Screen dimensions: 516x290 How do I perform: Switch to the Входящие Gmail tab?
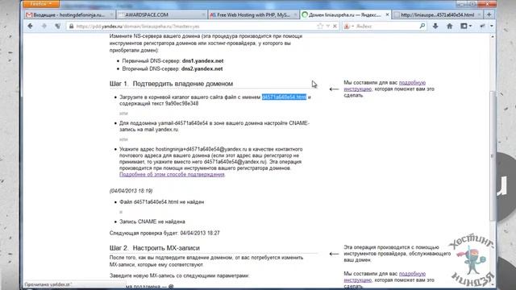point(70,14)
